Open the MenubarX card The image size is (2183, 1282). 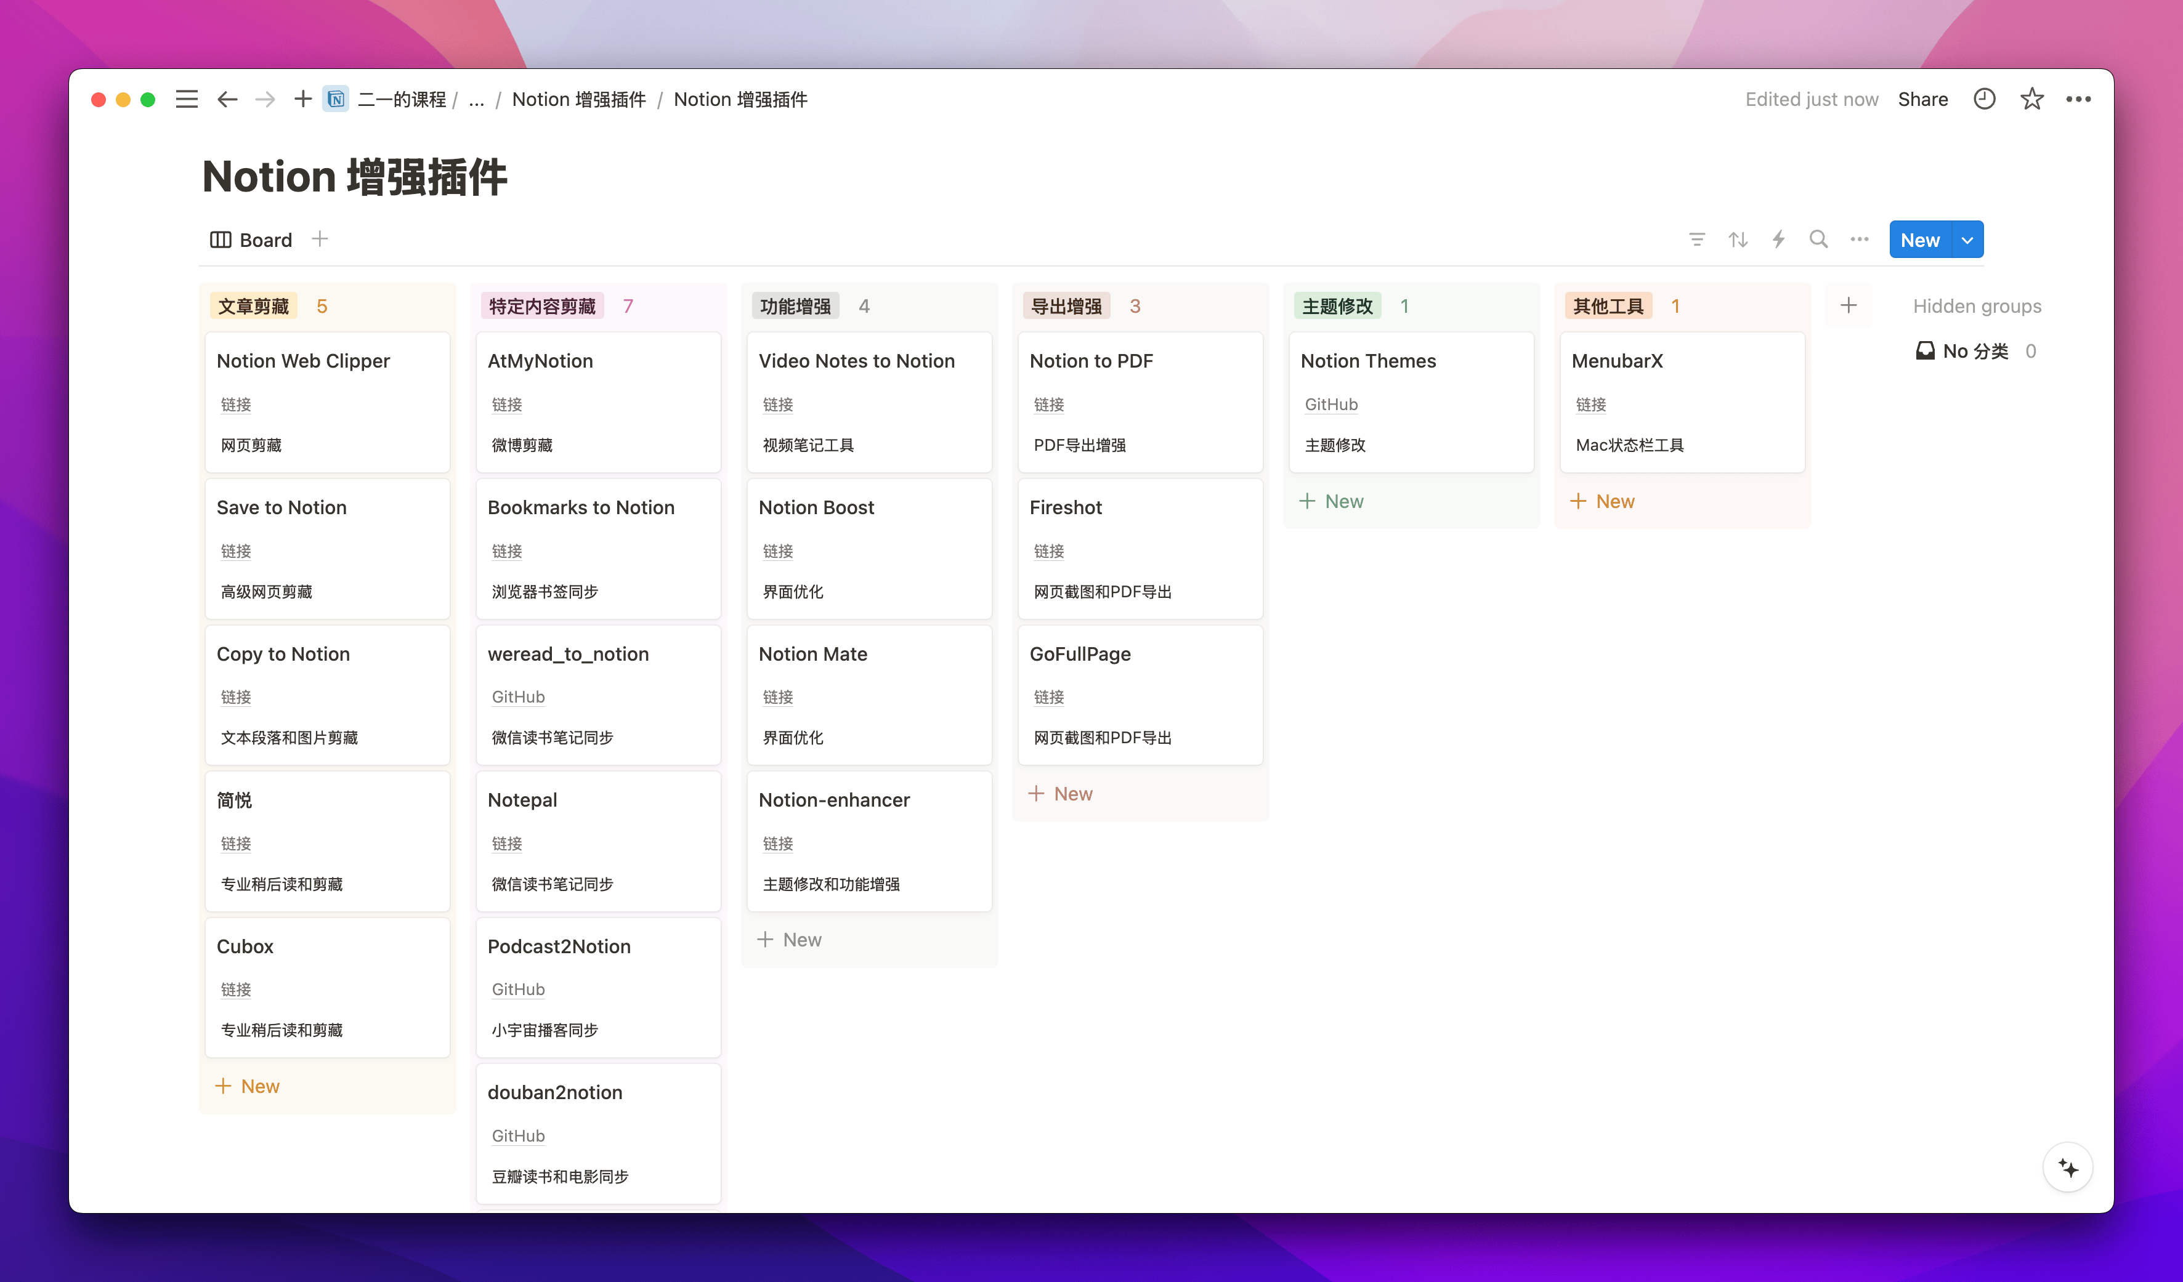point(1682,402)
